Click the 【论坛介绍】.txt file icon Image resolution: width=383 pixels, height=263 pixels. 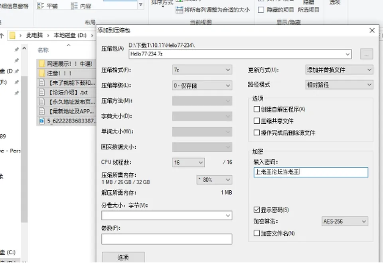tap(42, 92)
